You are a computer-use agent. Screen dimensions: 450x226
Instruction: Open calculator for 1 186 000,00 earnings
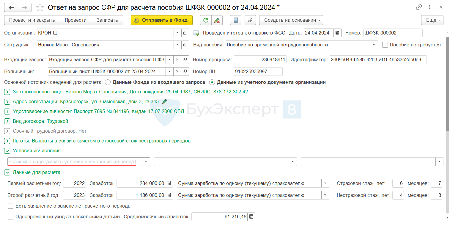pos(169,195)
